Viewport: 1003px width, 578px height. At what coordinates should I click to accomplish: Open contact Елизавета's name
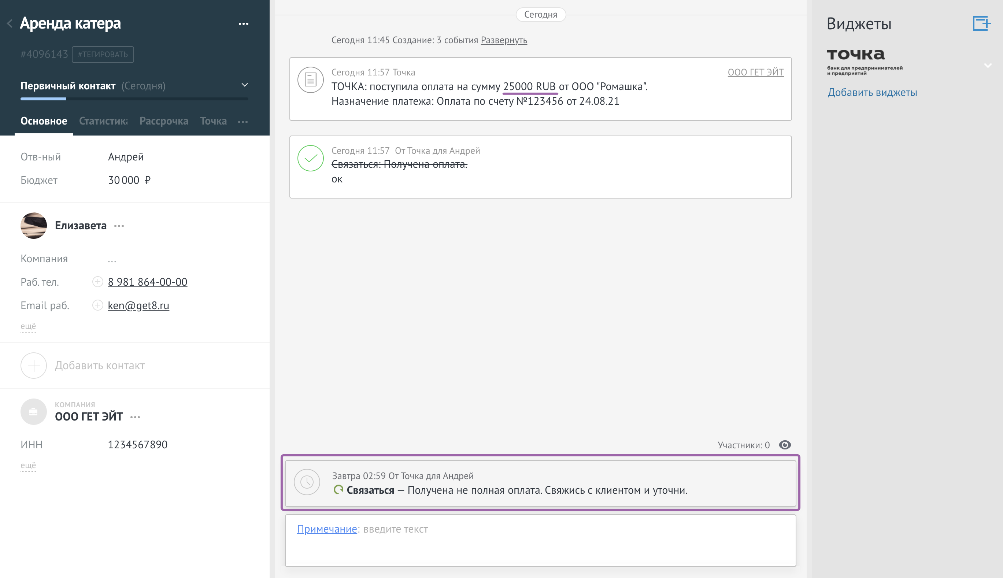click(x=81, y=226)
